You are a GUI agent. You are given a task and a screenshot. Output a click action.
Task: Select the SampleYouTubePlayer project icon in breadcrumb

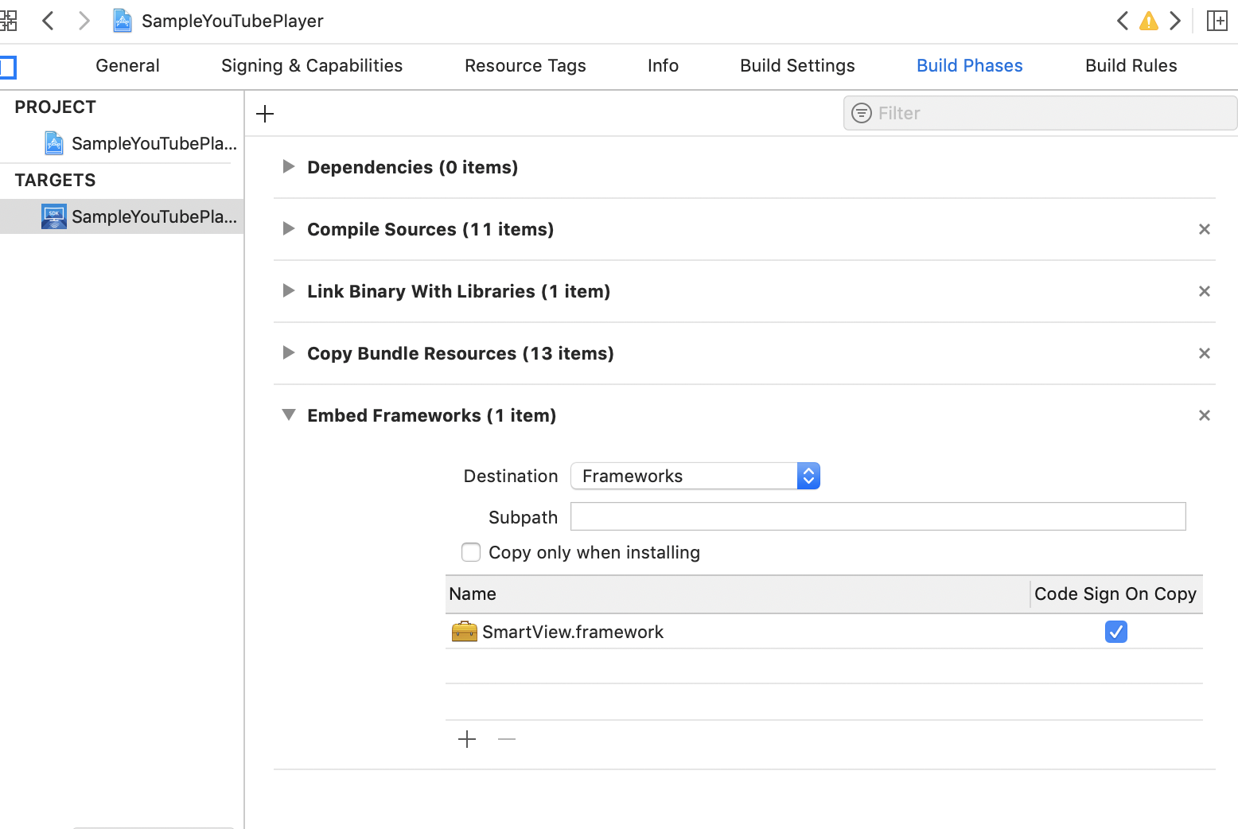(122, 21)
